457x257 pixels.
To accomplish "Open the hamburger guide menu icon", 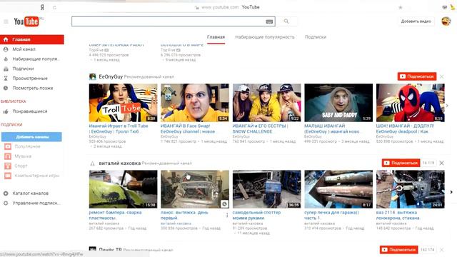I will [6, 21].
